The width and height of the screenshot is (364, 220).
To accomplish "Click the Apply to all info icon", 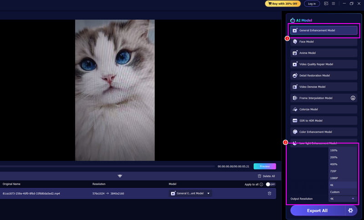I will pos(261,184).
